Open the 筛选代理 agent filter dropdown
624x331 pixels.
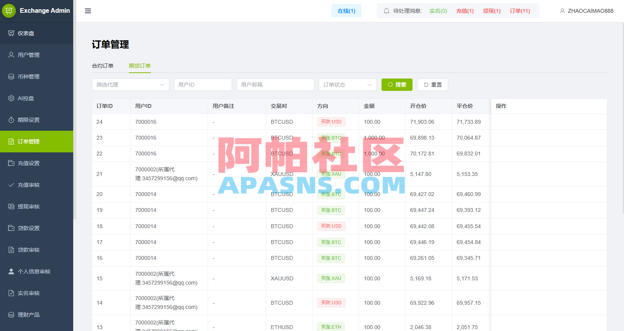(131, 85)
